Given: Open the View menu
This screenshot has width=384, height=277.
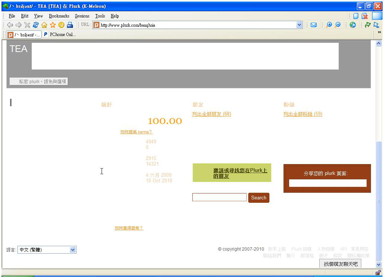Looking at the screenshot, I should pos(38,16).
